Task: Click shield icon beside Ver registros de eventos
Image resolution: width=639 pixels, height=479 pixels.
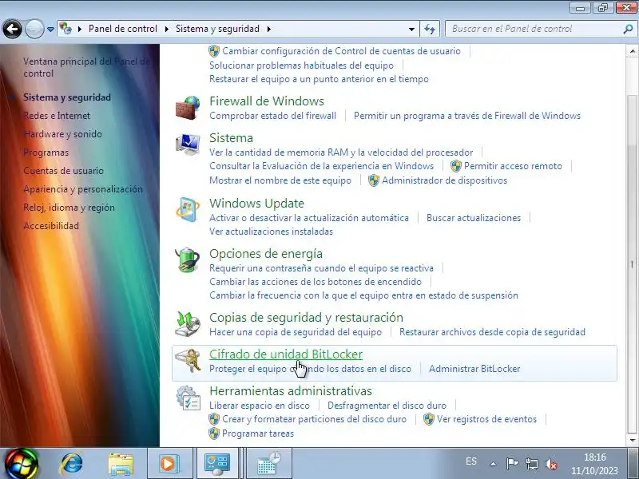Action: click(x=428, y=419)
